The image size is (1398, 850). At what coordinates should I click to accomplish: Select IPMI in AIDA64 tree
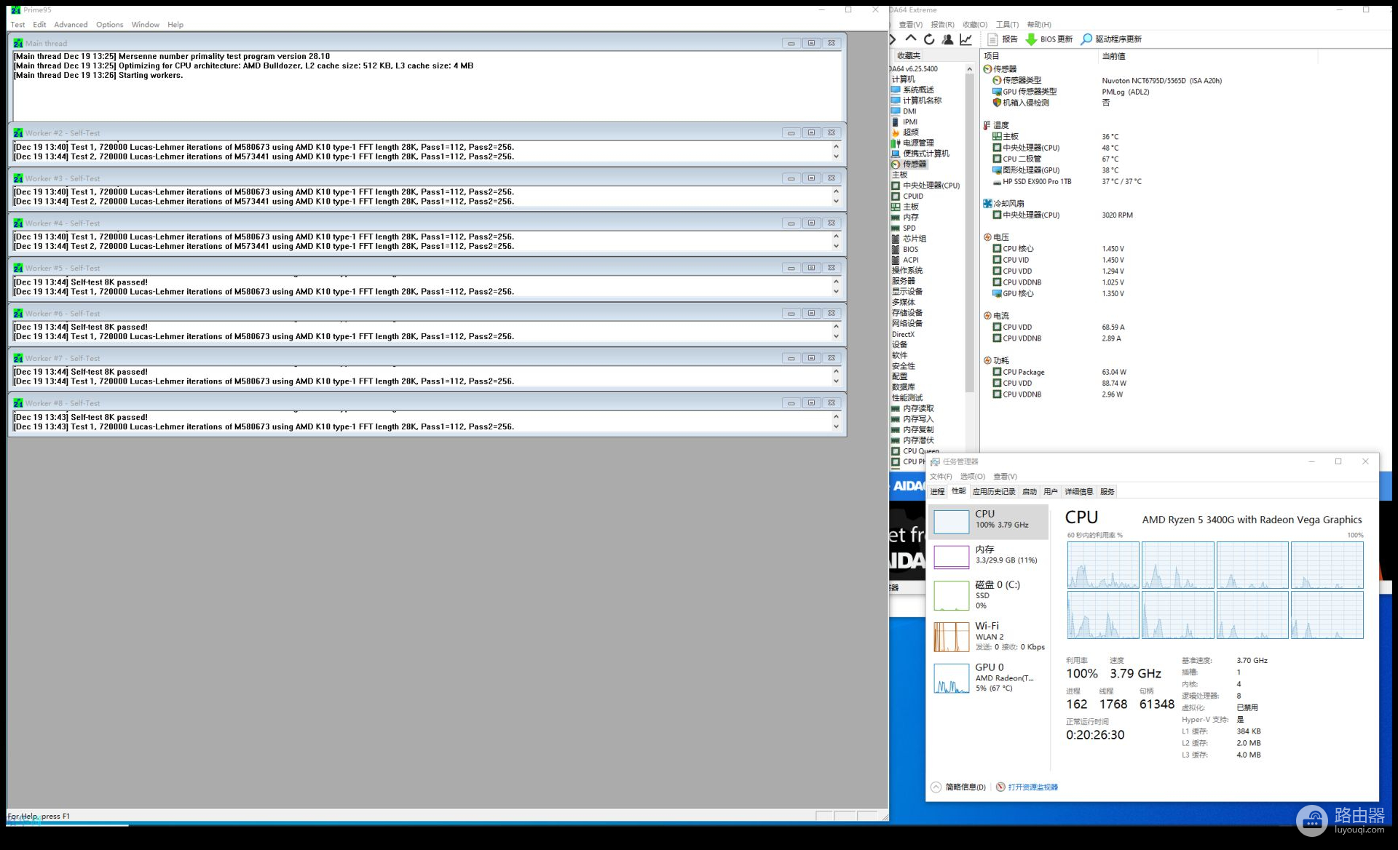point(910,122)
